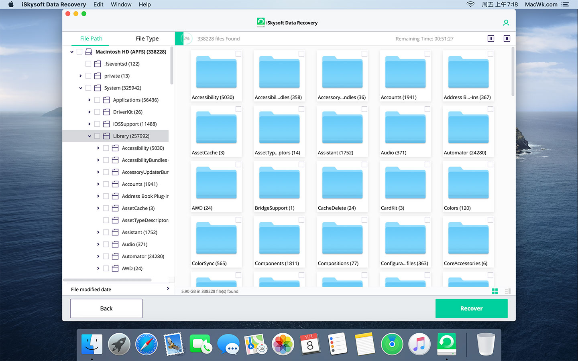The height and width of the screenshot is (361, 578).
Task: Tick the DriverKit (26) tree checkbox
Action: [97, 112]
